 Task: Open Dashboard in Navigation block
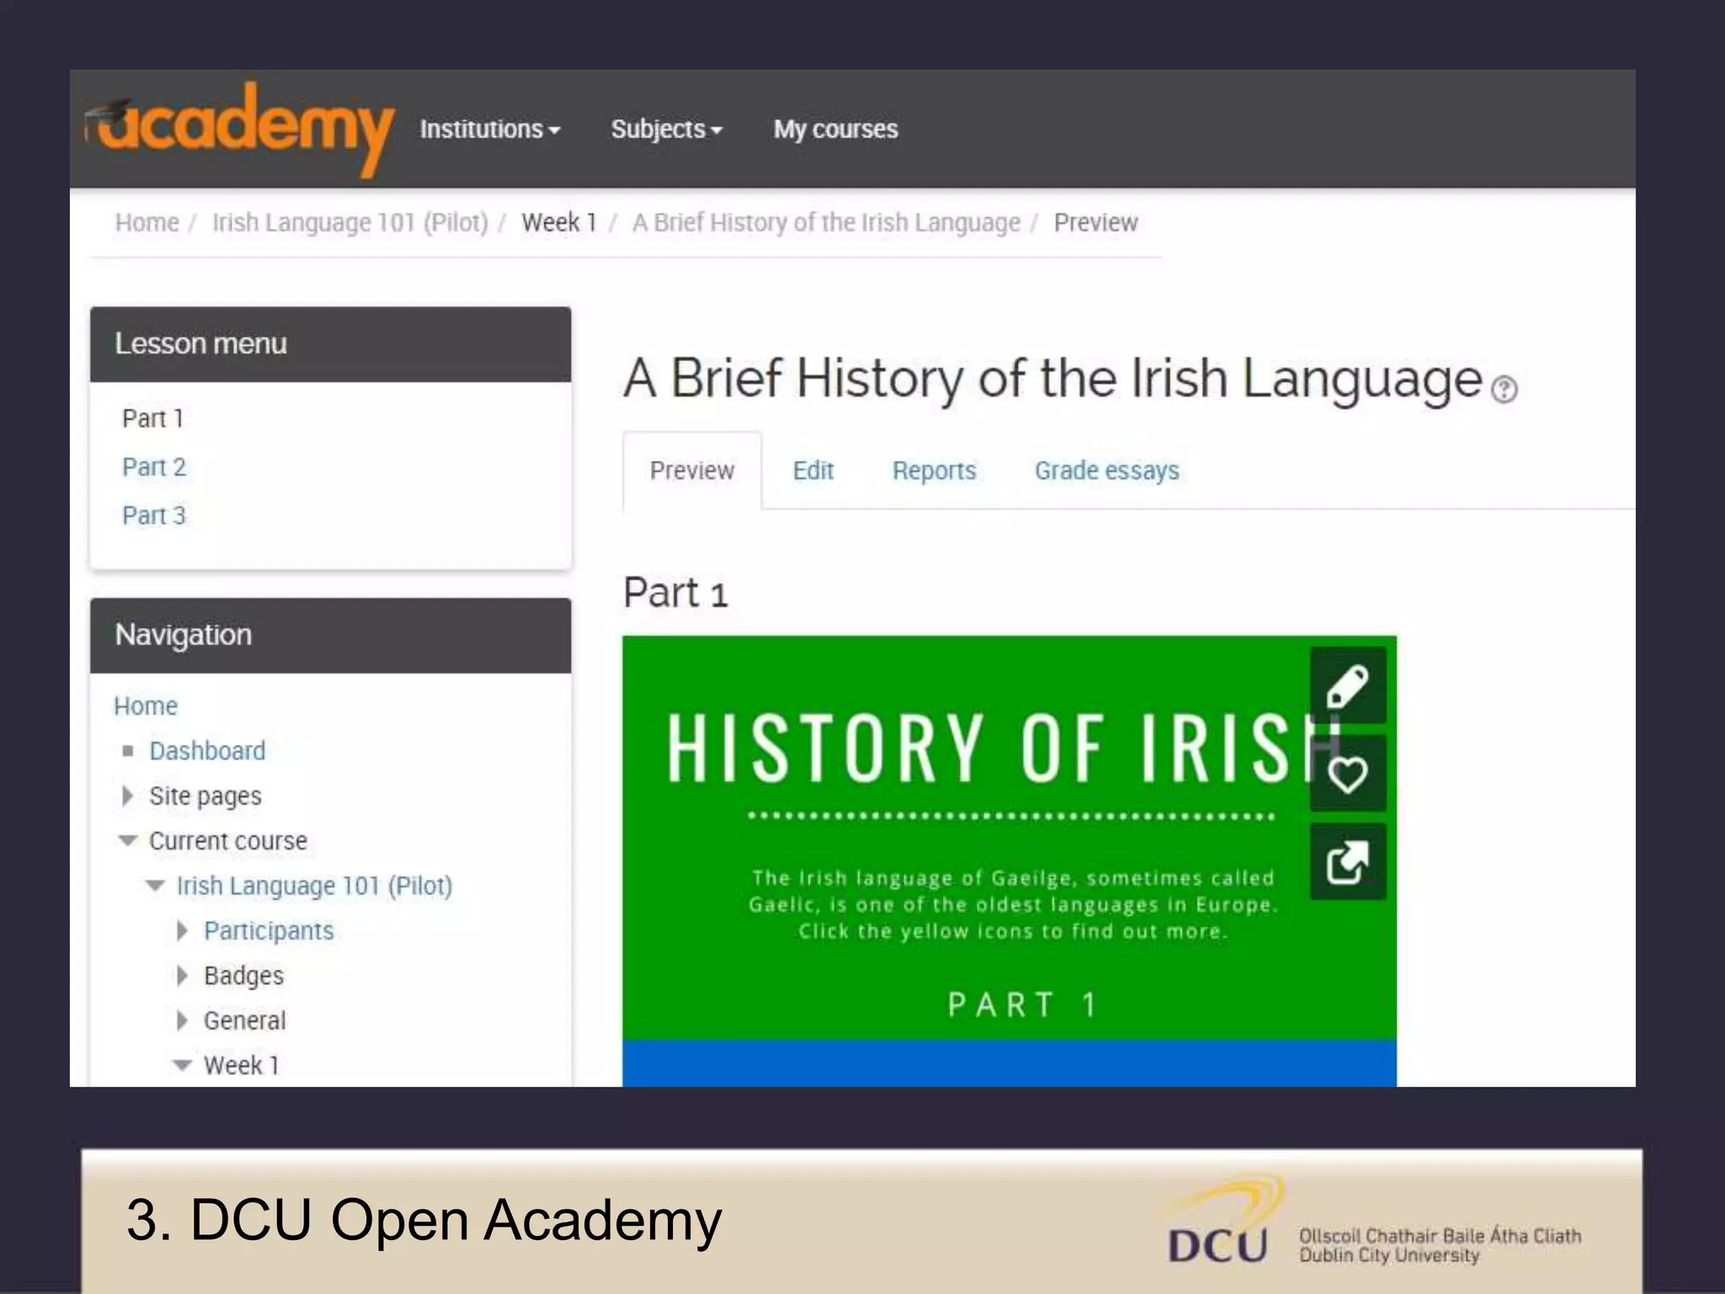pyautogui.click(x=207, y=751)
